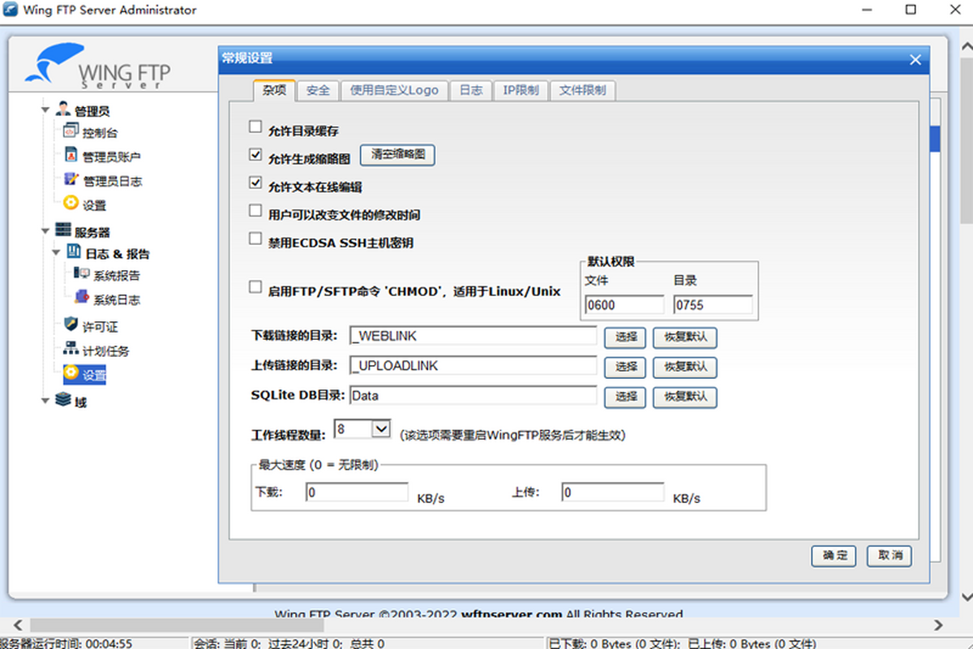The image size is (973, 649).
Task: Click the 许可证 license shield icon
Action: point(71,325)
